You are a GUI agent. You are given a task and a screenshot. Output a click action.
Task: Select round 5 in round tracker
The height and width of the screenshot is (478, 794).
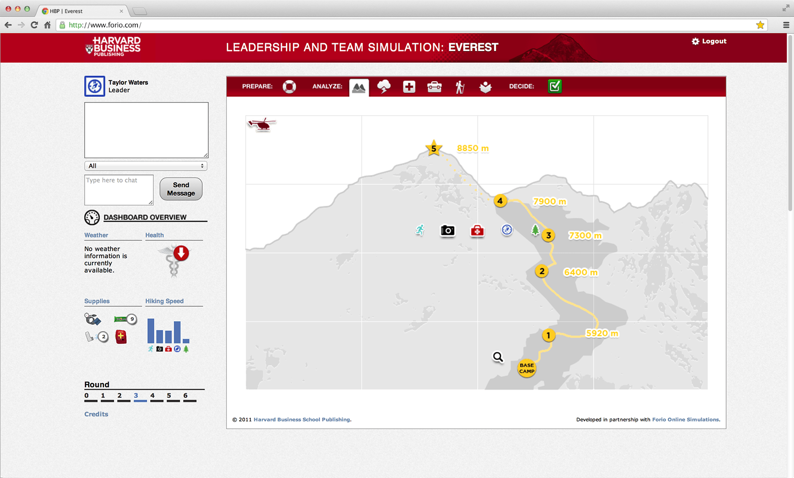coord(173,397)
